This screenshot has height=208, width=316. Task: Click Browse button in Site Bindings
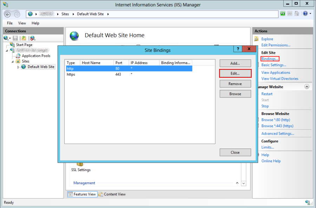pos(235,94)
